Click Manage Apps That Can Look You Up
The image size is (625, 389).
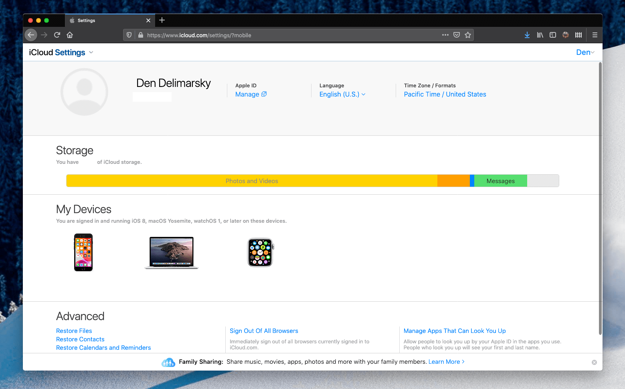click(x=455, y=331)
